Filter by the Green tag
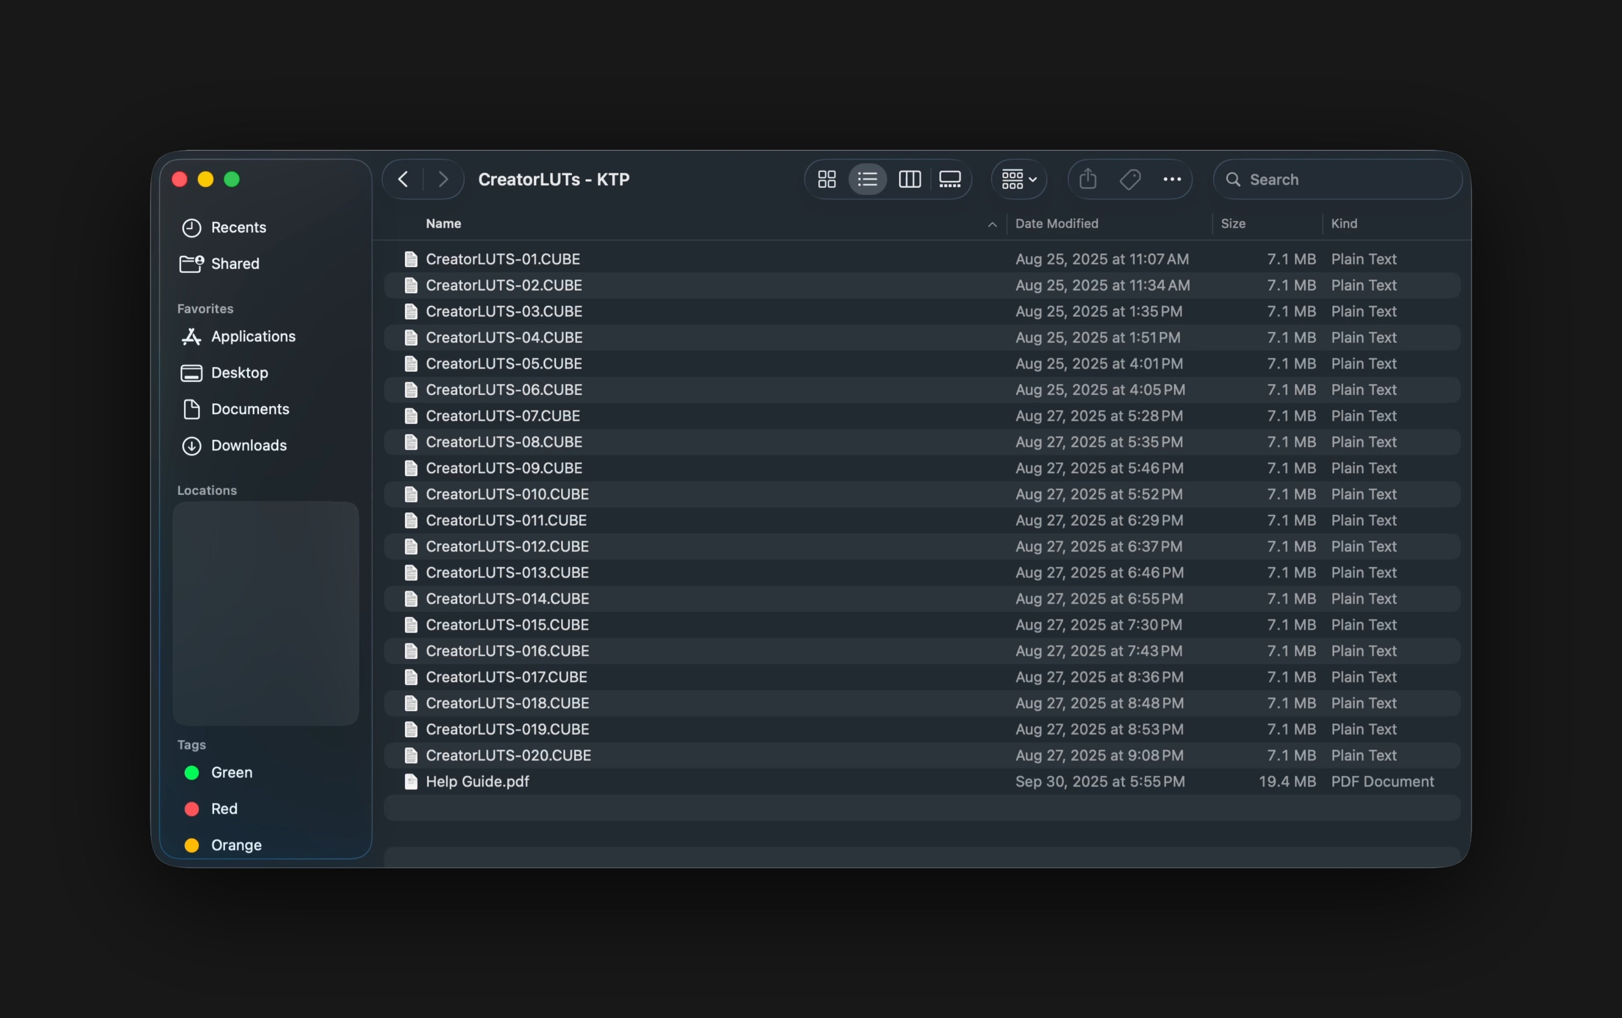1622x1018 pixels. 231,772
